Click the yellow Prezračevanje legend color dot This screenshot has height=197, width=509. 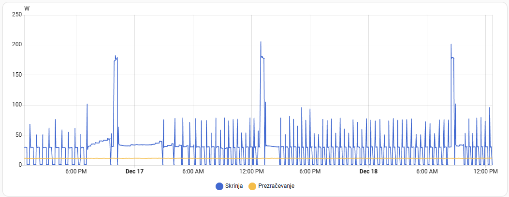point(252,186)
